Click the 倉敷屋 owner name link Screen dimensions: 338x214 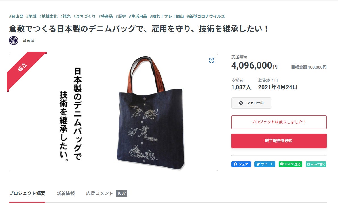pos(28,41)
